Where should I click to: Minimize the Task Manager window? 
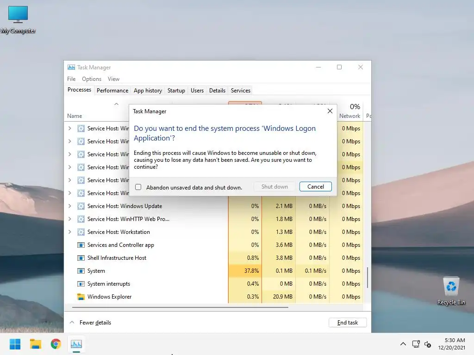318,67
